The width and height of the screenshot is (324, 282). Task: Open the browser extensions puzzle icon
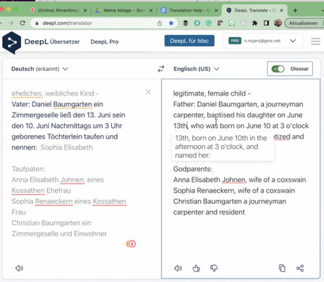(x=255, y=23)
